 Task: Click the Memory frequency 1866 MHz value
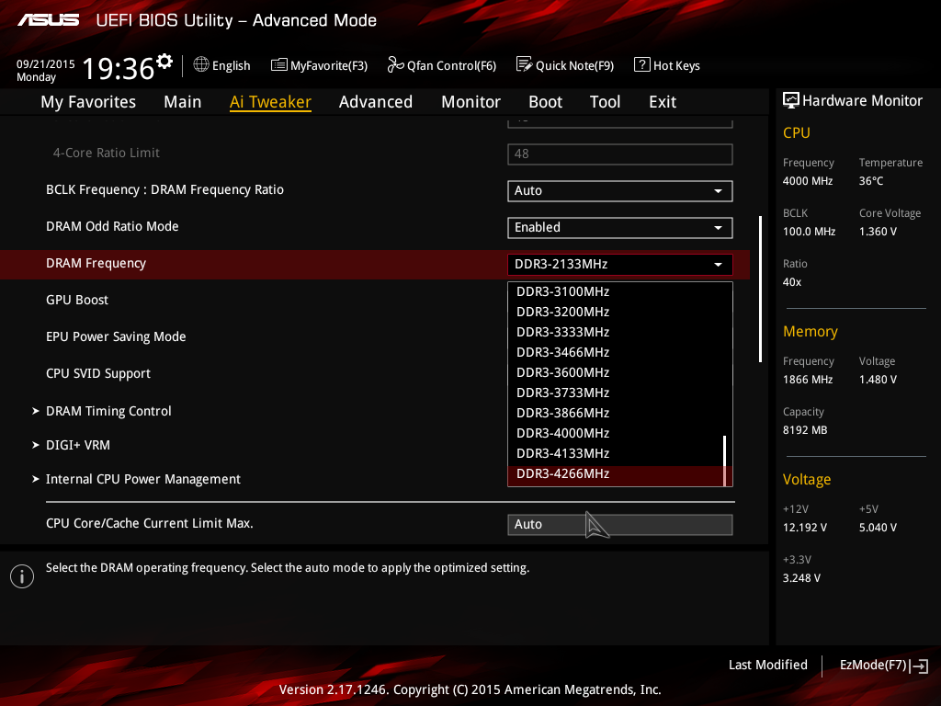pos(807,380)
